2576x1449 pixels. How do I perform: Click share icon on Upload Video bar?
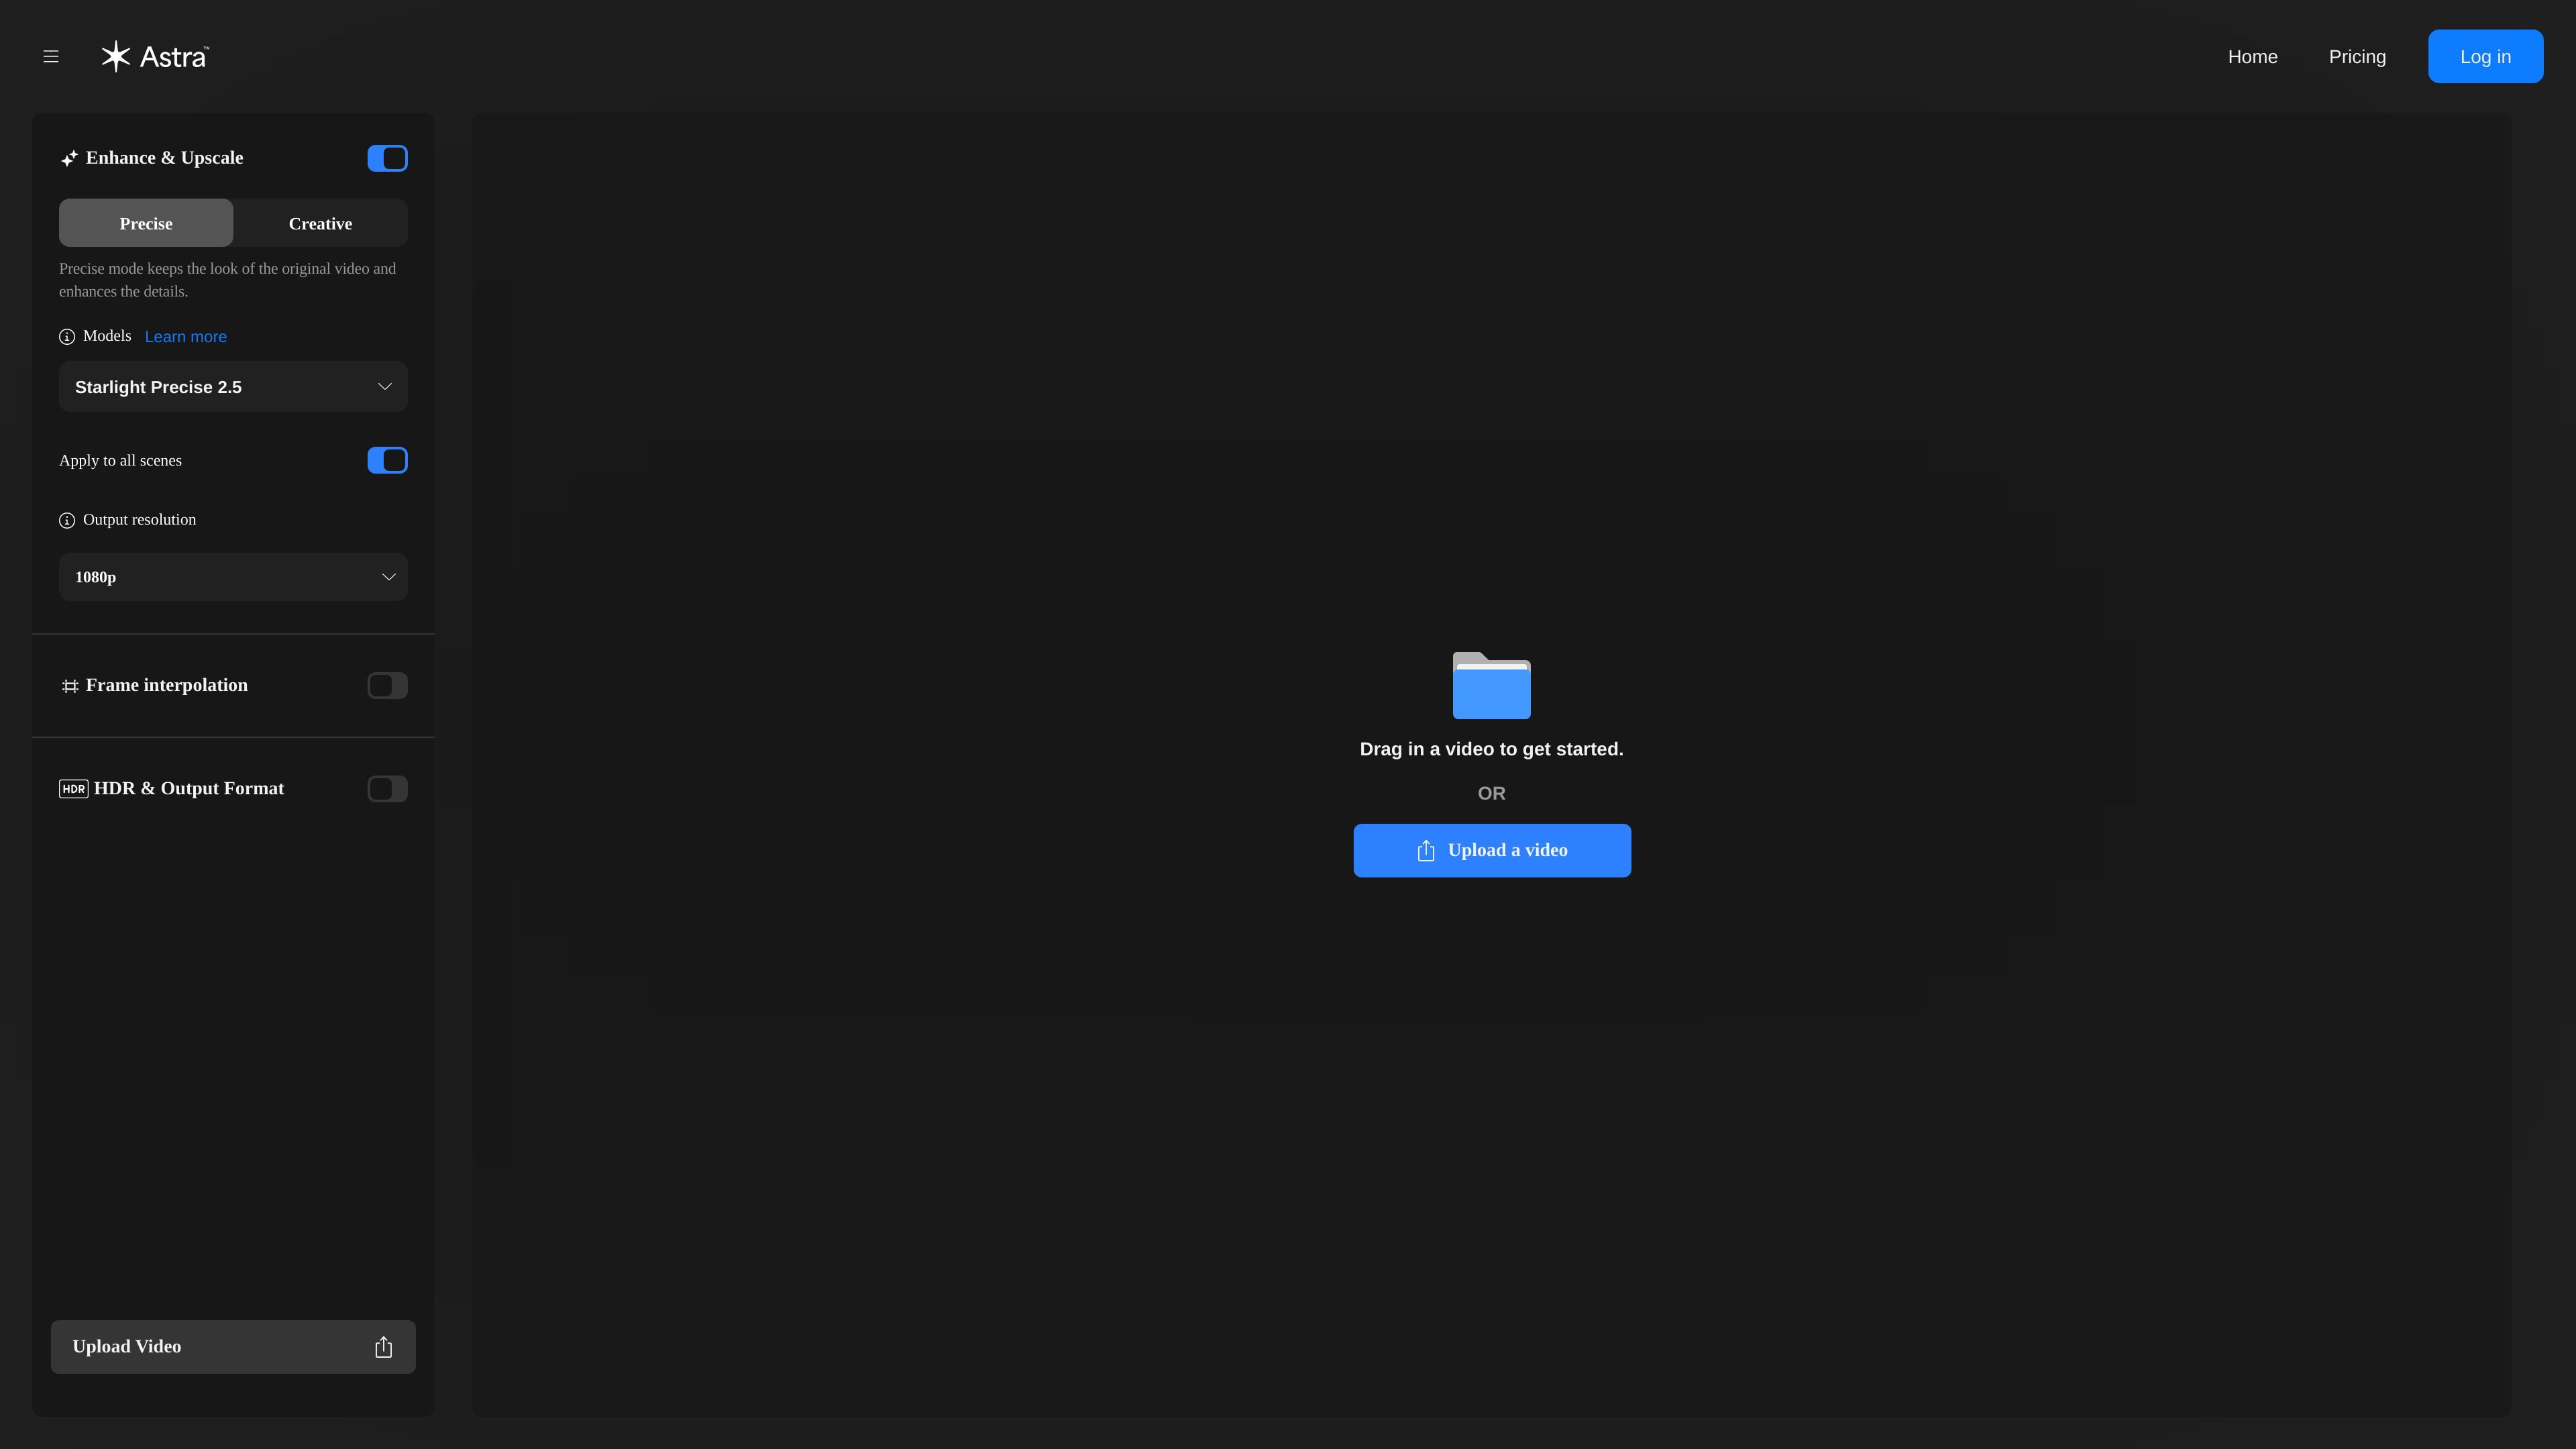coord(383,1347)
